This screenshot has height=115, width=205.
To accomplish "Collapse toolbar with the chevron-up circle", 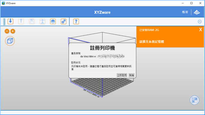I will pyautogui.click(x=199, y=22).
